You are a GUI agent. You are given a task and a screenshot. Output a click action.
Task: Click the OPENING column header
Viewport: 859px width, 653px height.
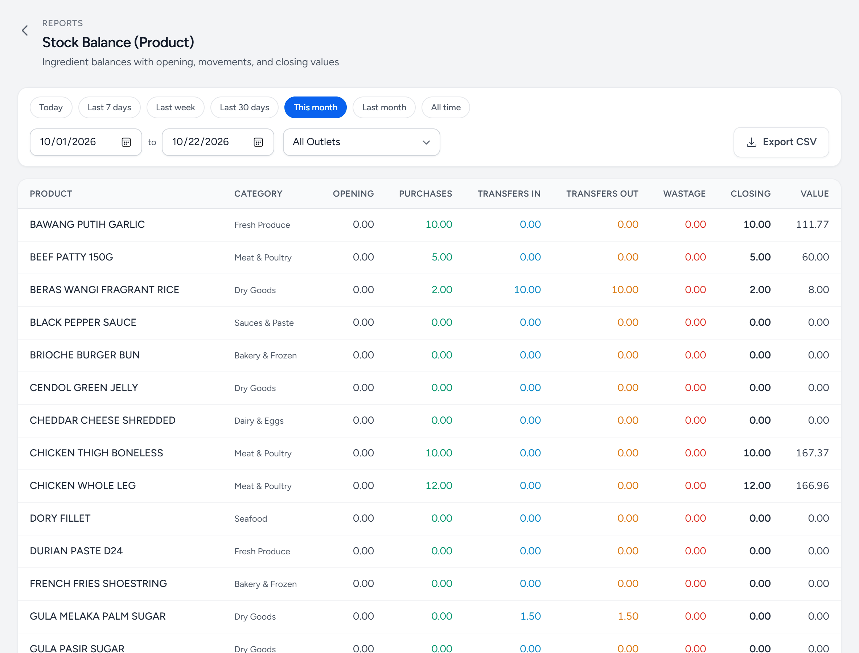353,194
